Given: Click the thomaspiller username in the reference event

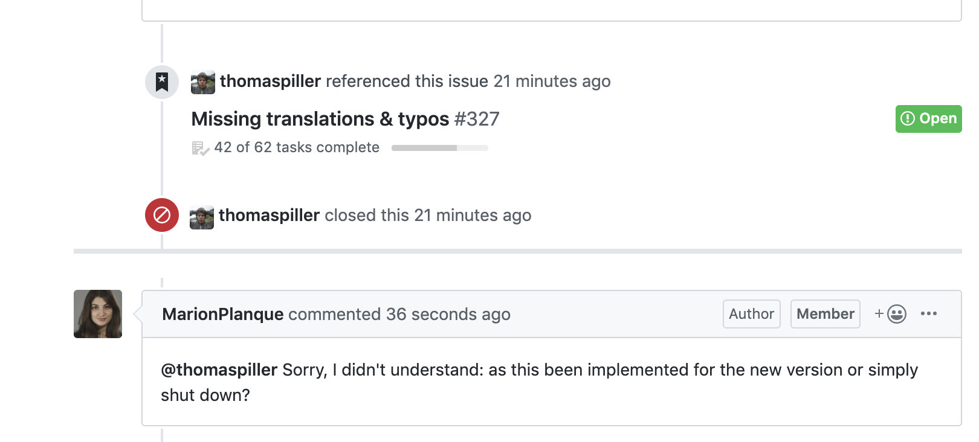Looking at the screenshot, I should pyautogui.click(x=270, y=81).
